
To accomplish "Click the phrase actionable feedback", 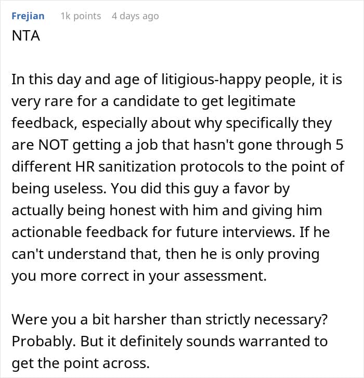I will pos(80,232).
